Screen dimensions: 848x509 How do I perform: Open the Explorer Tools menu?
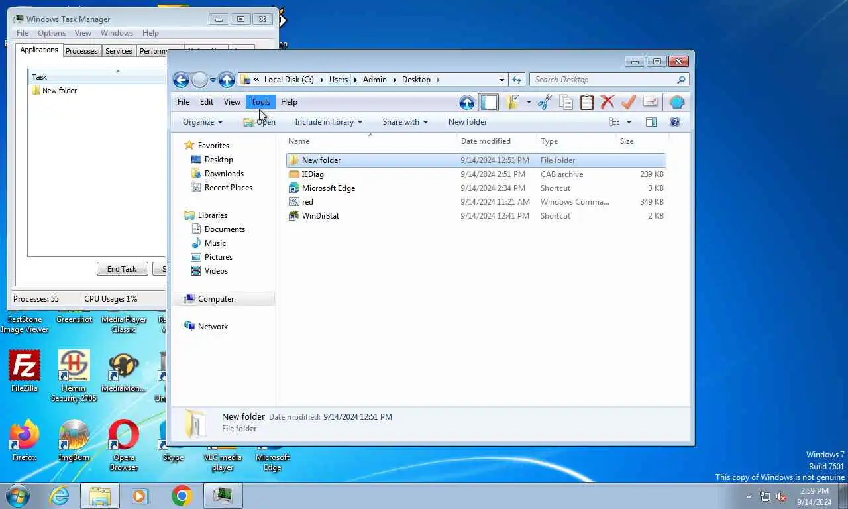tap(260, 102)
